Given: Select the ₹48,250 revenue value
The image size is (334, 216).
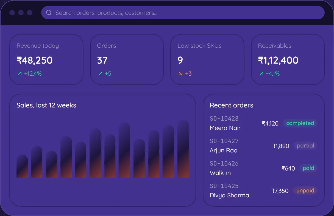Looking at the screenshot, I should [x=35, y=60].
